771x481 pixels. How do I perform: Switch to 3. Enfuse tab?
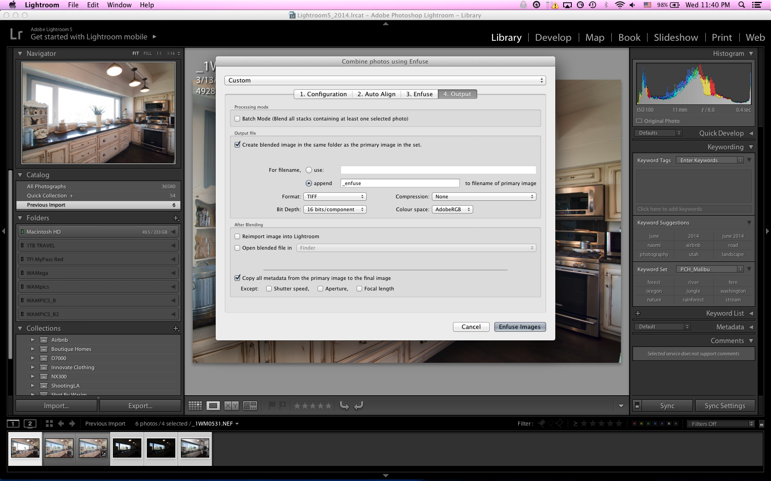click(x=419, y=94)
